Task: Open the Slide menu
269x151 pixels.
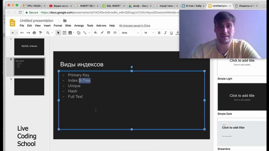Action: click(68, 26)
